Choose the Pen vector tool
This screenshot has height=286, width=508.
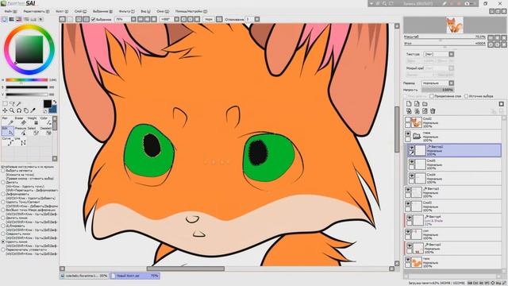(8, 121)
